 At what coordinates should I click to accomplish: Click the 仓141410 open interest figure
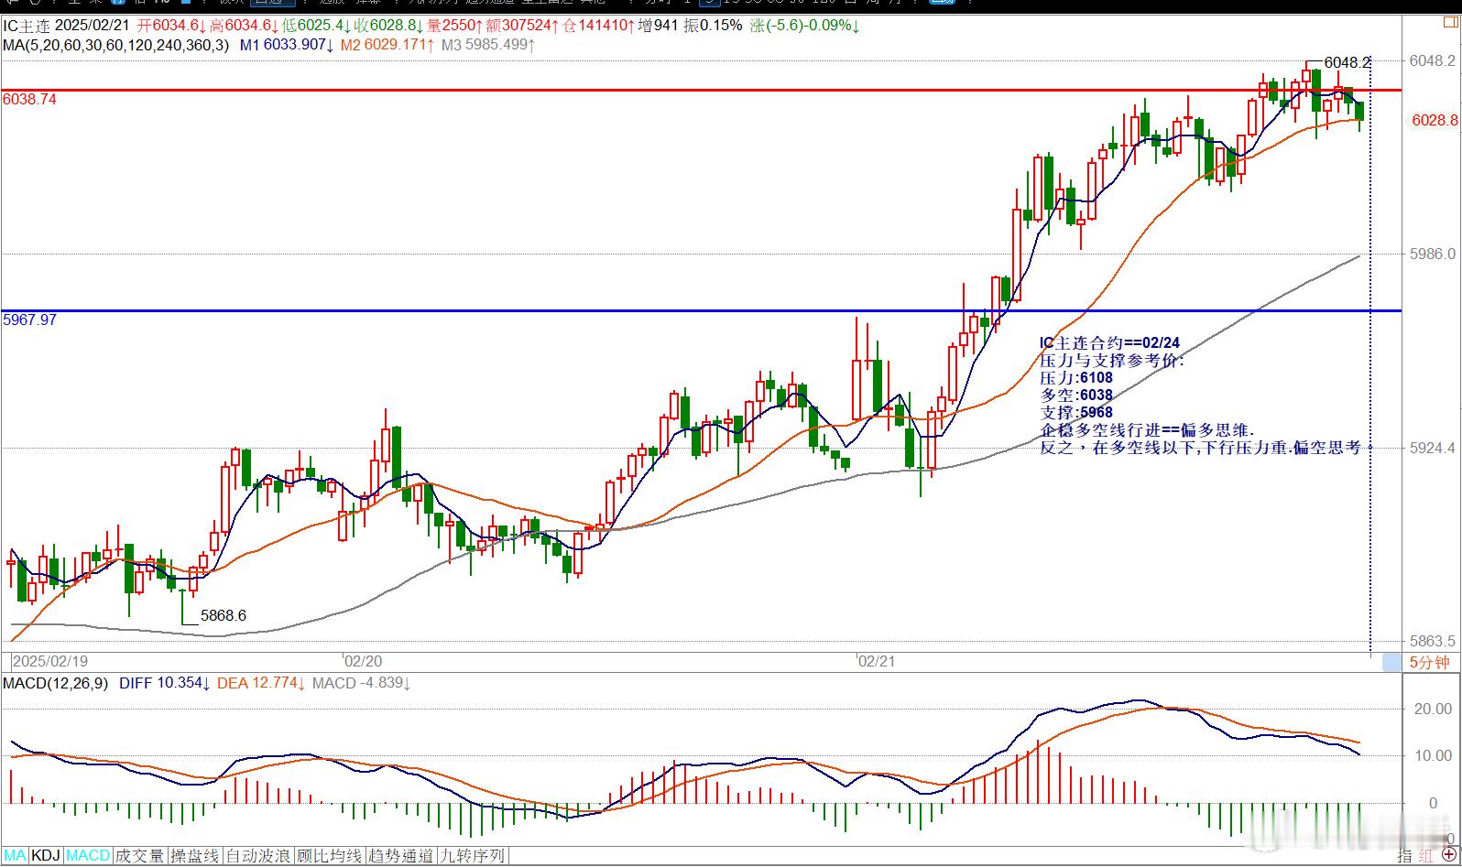click(x=597, y=26)
